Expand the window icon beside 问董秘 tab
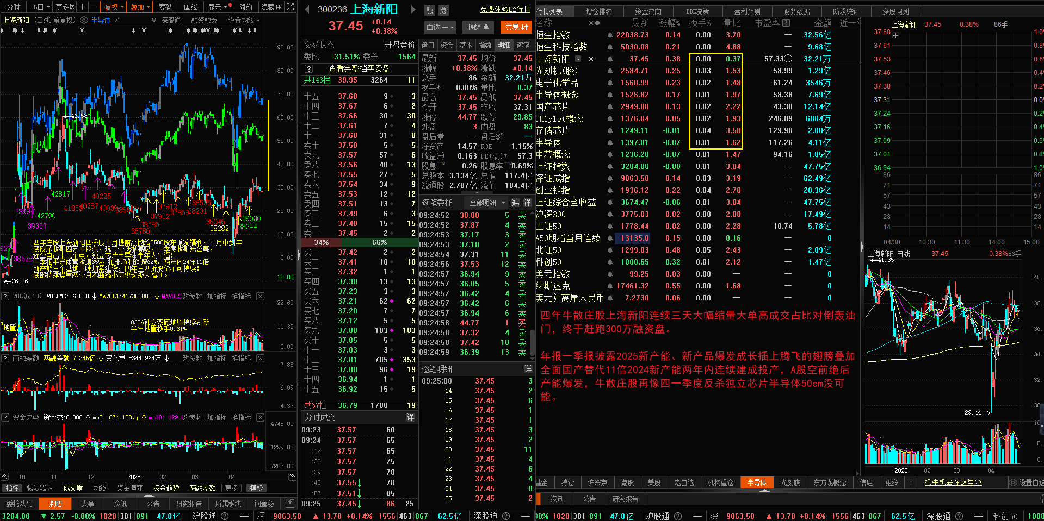The width and height of the screenshot is (1044, 521). (289, 504)
